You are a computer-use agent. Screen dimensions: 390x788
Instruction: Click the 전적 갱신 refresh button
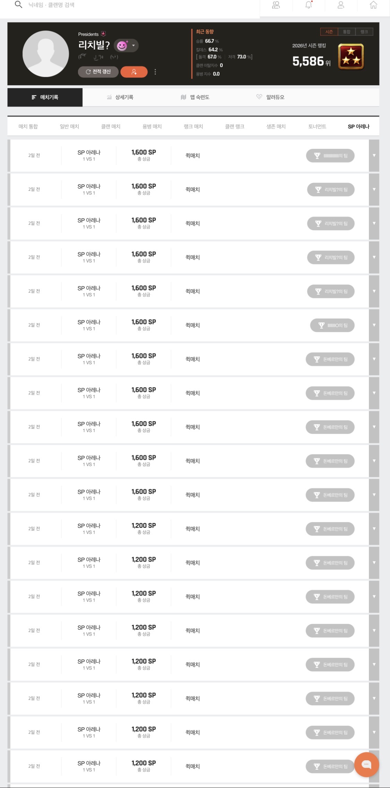pos(98,72)
